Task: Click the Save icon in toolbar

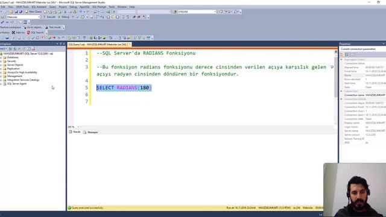Action: 16,11
